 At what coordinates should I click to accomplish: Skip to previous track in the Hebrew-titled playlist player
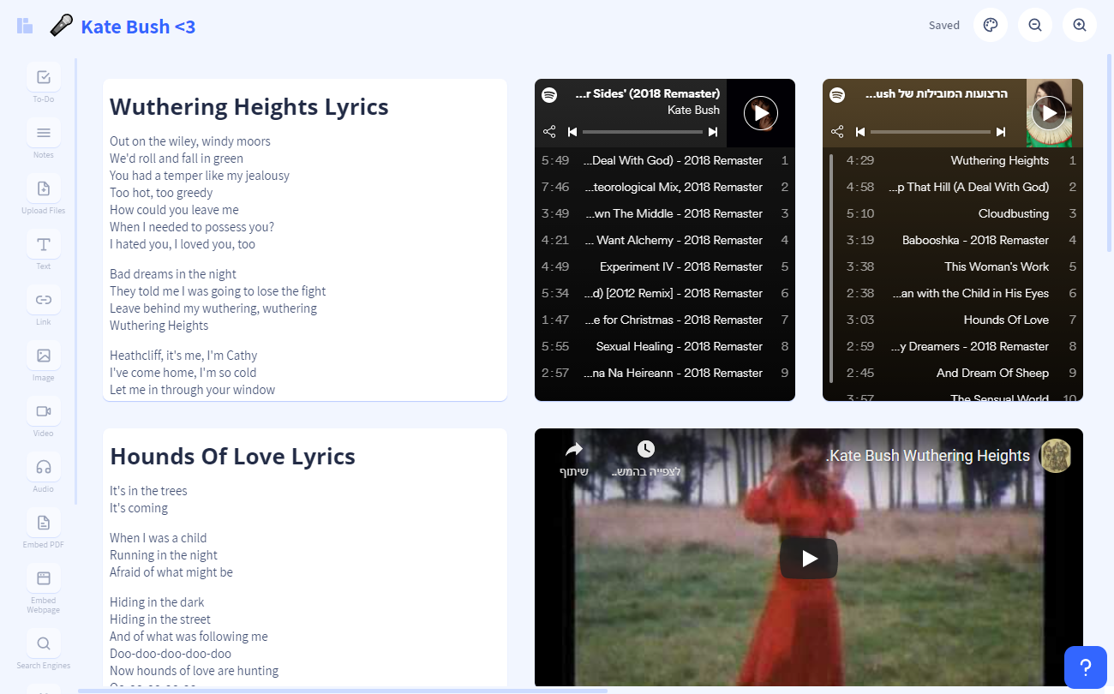click(860, 132)
